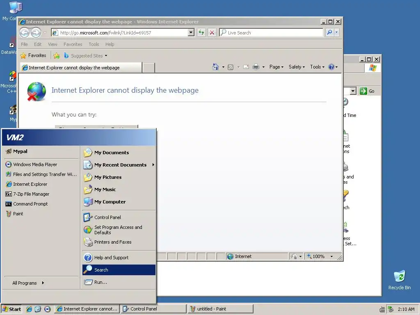Click Internet Explorer quick launch icon
This screenshot has height=315, width=420.
pyautogui.click(x=29, y=309)
